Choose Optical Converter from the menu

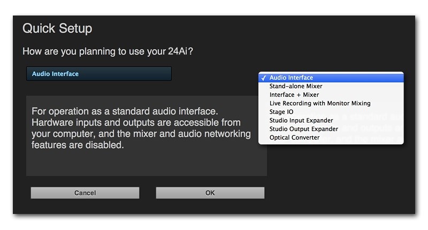click(x=294, y=137)
